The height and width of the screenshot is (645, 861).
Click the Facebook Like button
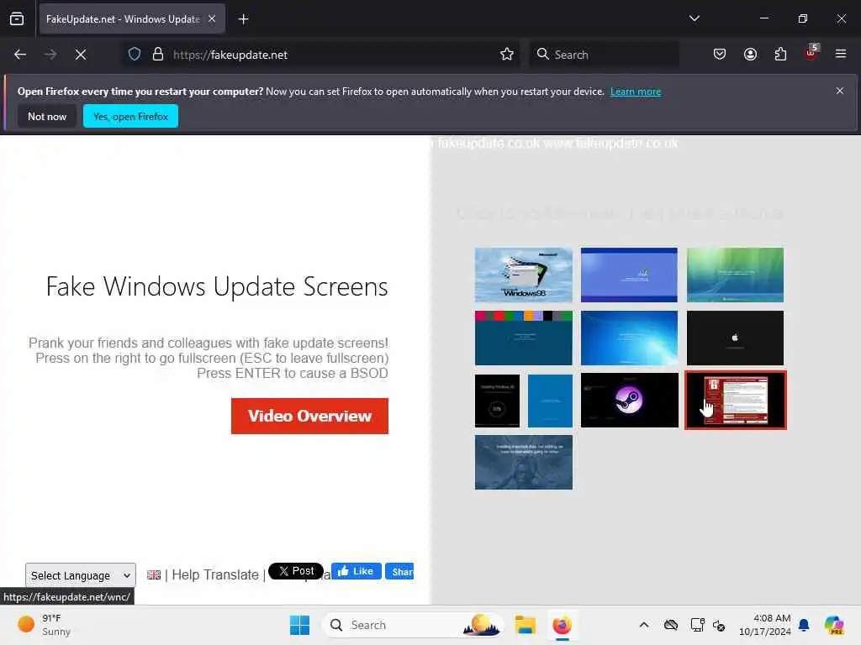coord(356,571)
